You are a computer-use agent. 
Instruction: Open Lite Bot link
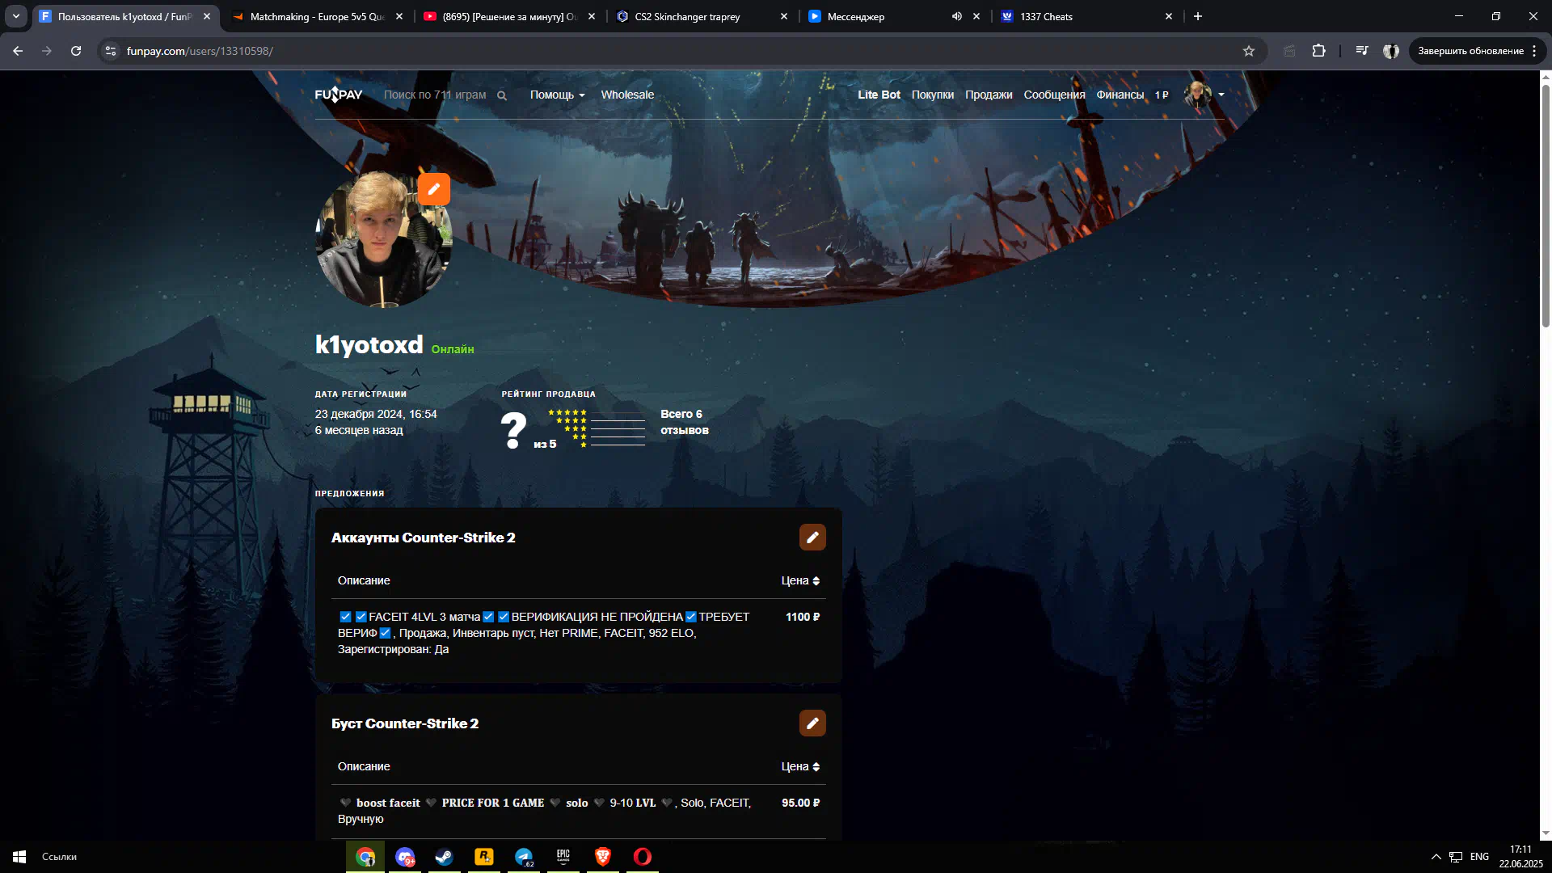click(879, 95)
